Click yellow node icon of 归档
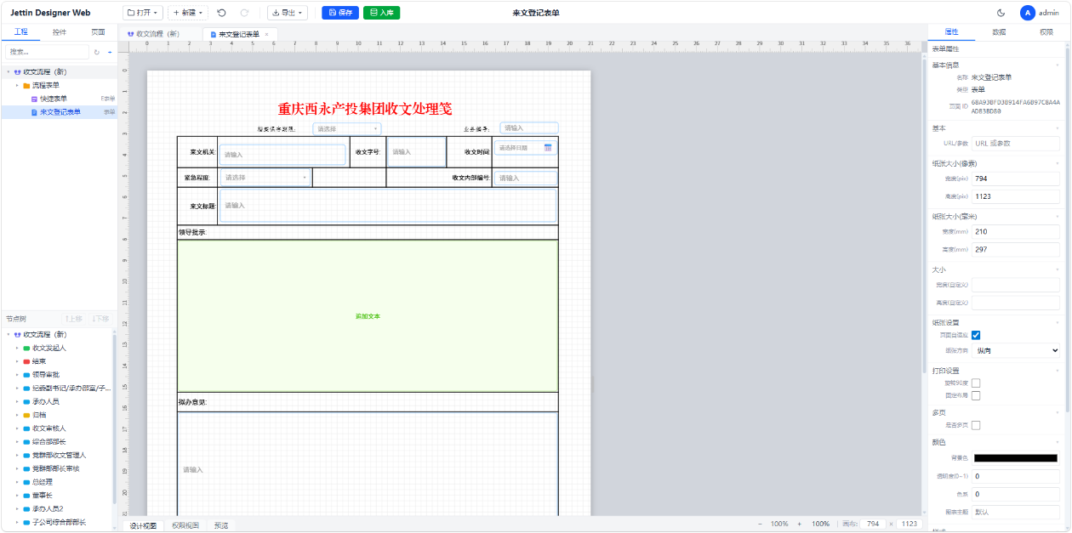 [26, 415]
